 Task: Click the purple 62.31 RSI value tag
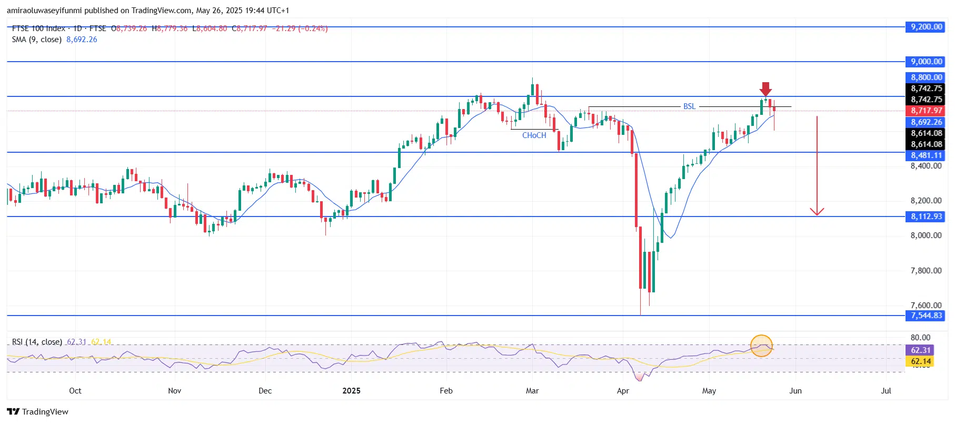[920, 350]
